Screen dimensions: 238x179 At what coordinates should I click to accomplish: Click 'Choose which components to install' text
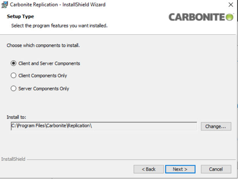pos(43,45)
